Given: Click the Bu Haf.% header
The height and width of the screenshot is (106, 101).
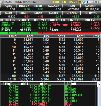Looking at the screenshot, I should pos(91,13).
